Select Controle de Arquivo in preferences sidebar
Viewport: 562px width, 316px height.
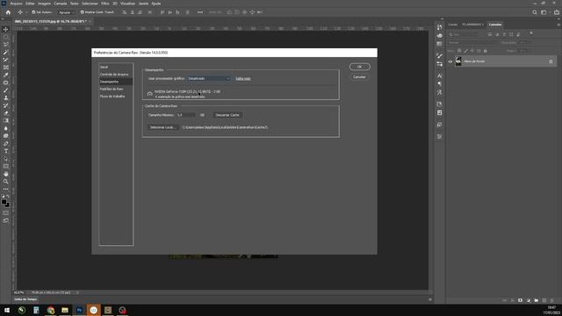coord(115,75)
